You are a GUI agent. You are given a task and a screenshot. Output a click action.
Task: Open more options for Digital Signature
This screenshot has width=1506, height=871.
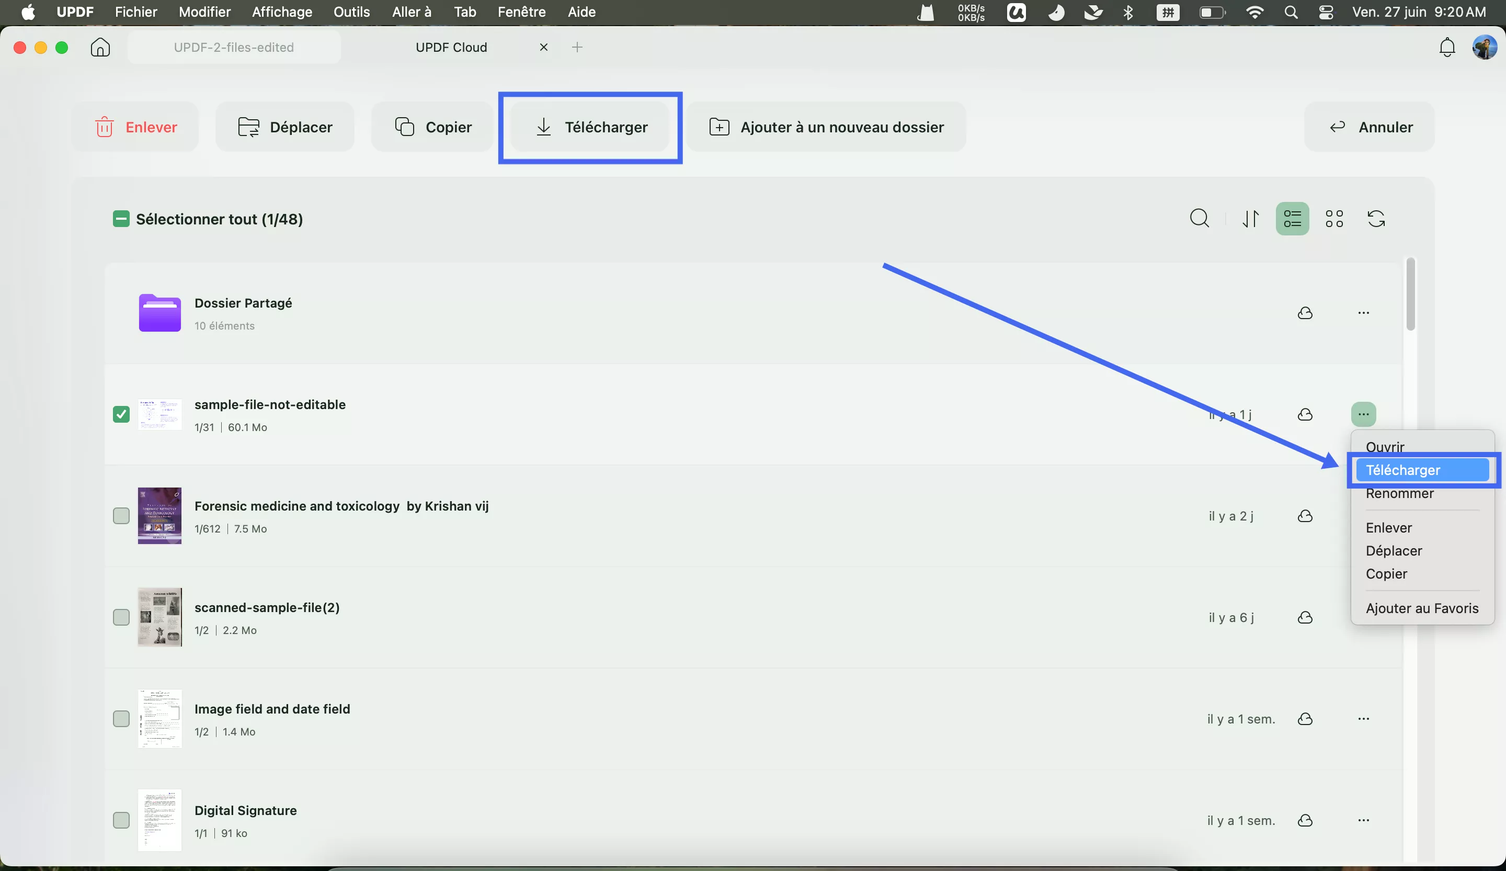tap(1363, 820)
